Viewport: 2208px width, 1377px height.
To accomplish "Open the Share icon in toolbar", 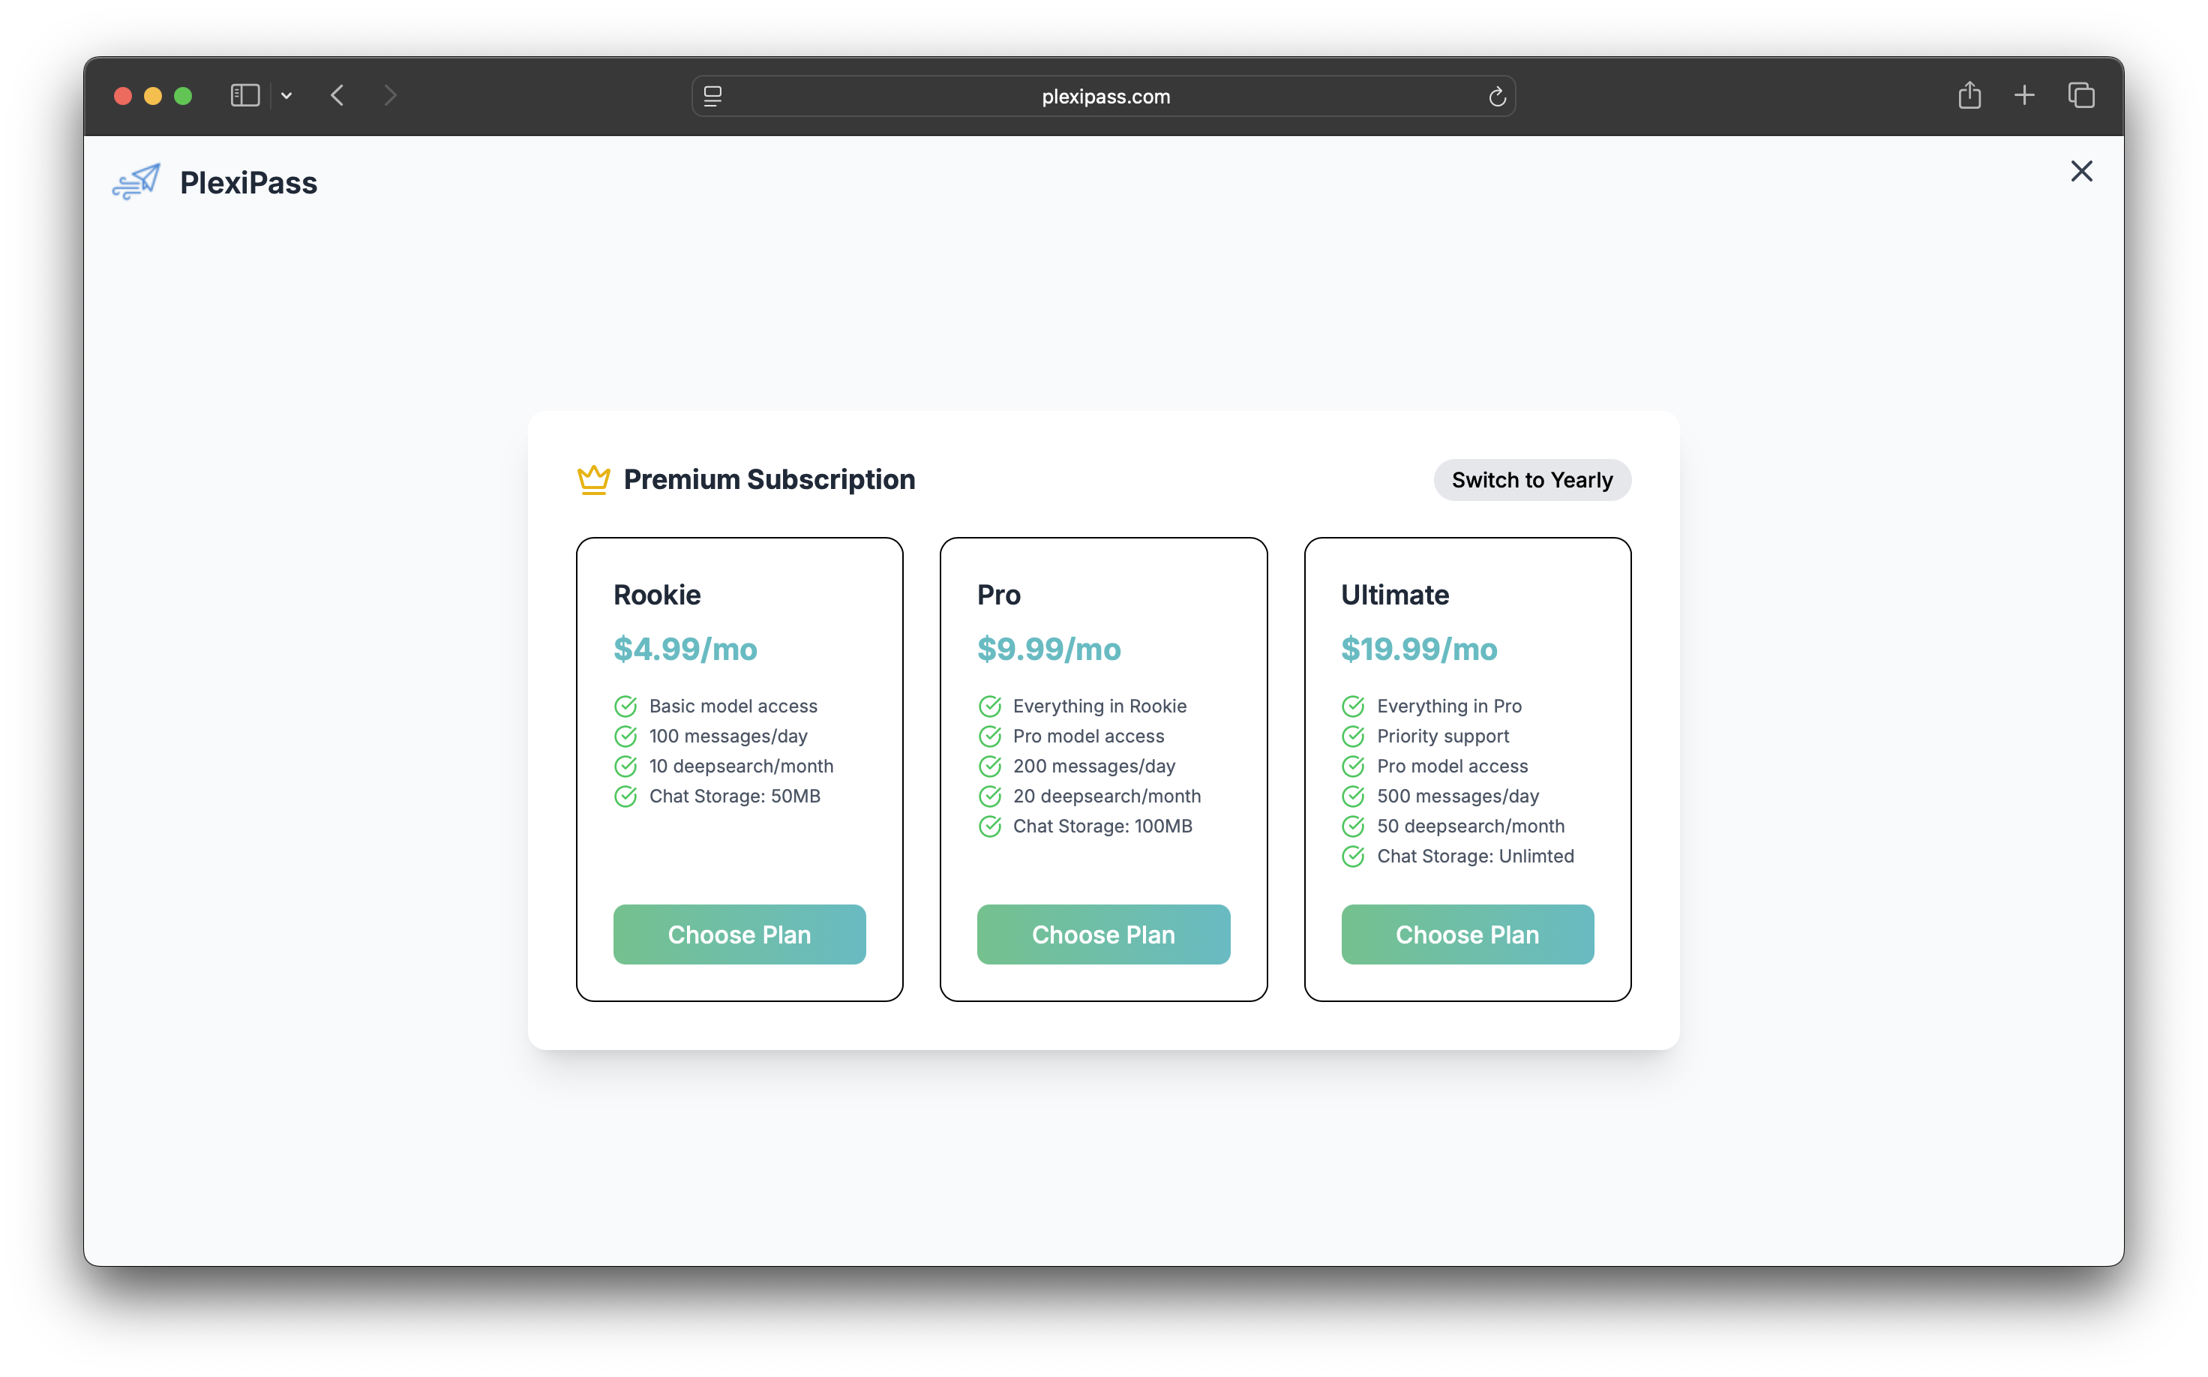I will point(1969,96).
